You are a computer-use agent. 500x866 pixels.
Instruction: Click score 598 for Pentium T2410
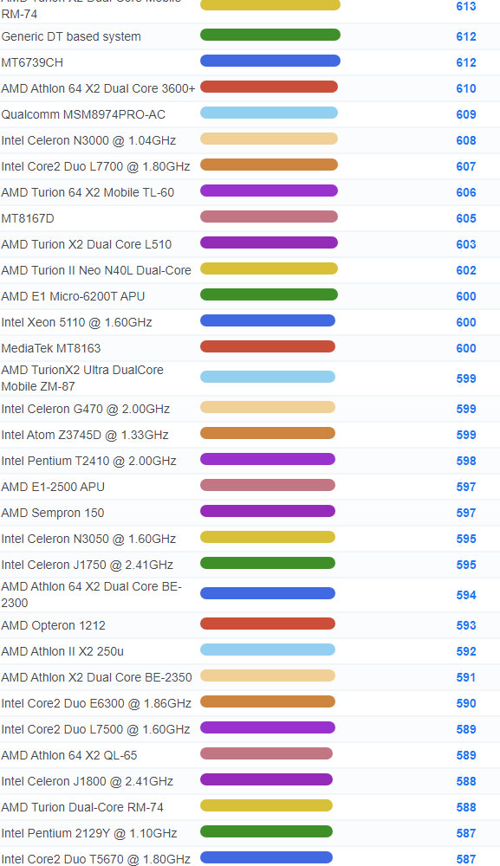click(466, 462)
